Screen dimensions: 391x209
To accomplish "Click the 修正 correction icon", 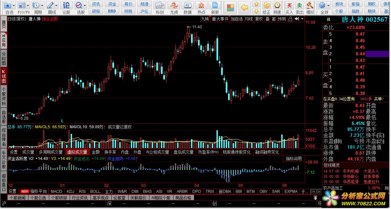I will [x=267, y=5].
